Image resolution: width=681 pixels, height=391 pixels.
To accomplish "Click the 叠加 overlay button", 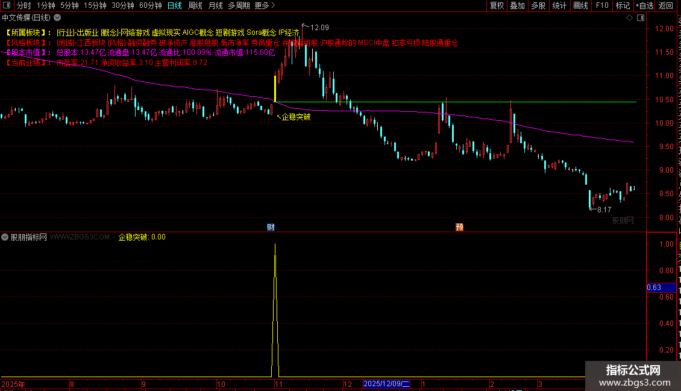I will [518, 5].
